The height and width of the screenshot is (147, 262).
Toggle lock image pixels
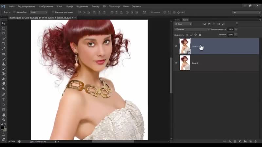point(191,35)
